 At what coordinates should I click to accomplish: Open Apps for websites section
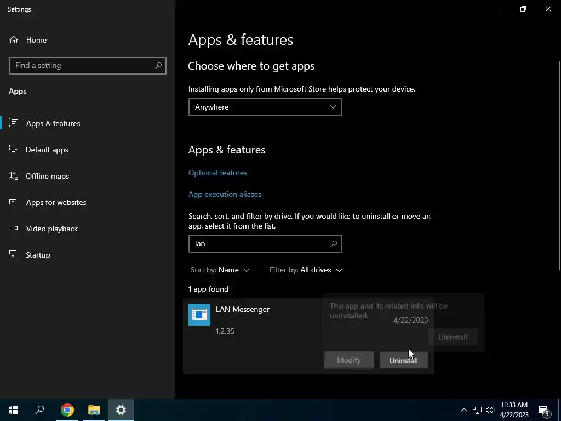(56, 202)
